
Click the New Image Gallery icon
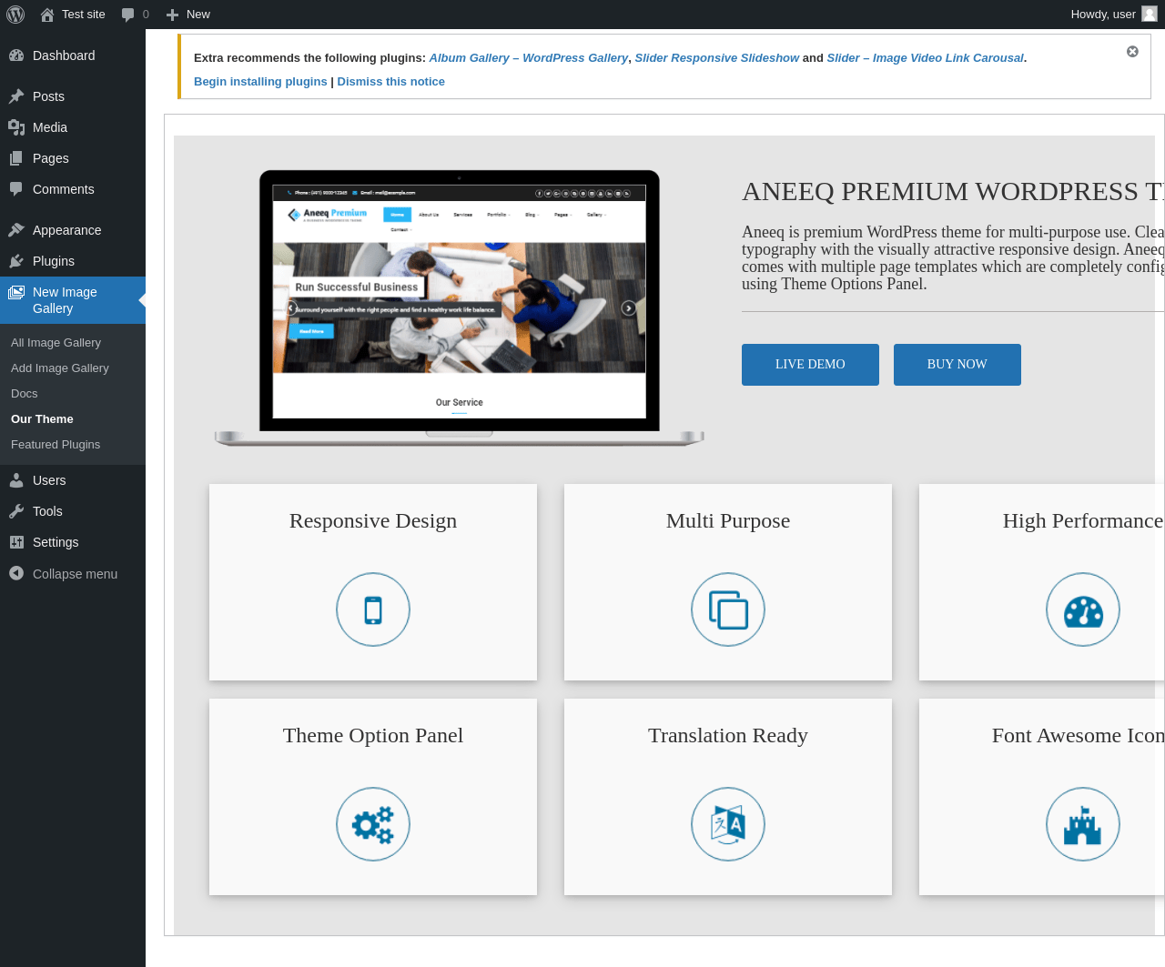point(16,292)
